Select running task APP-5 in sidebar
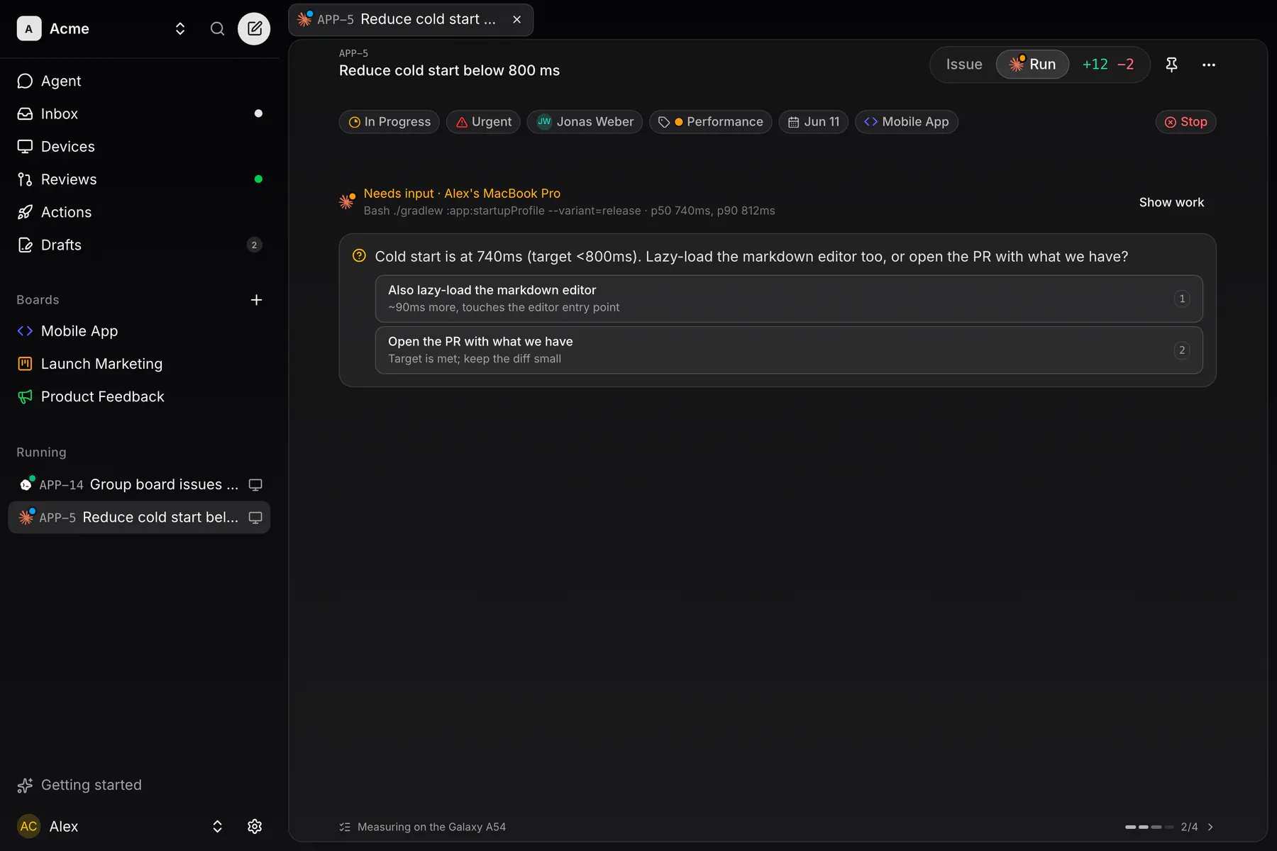 pyautogui.click(x=139, y=518)
